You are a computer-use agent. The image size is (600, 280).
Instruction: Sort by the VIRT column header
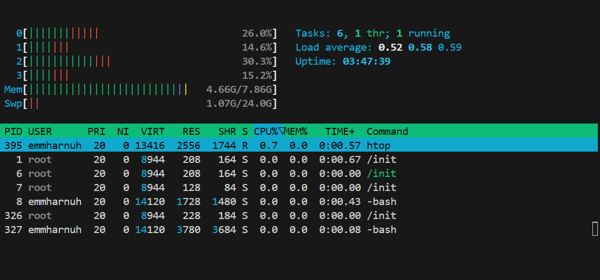(153, 131)
